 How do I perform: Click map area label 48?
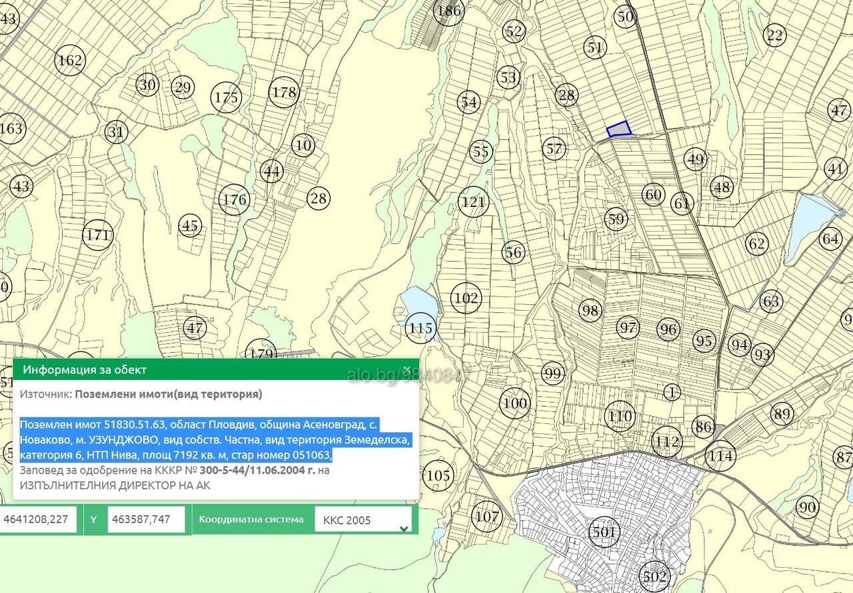click(722, 188)
